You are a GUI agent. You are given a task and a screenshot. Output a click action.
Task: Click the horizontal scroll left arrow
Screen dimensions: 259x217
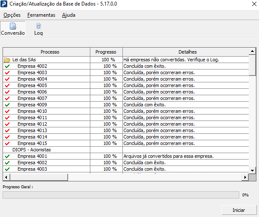pyautogui.click(x=6, y=177)
